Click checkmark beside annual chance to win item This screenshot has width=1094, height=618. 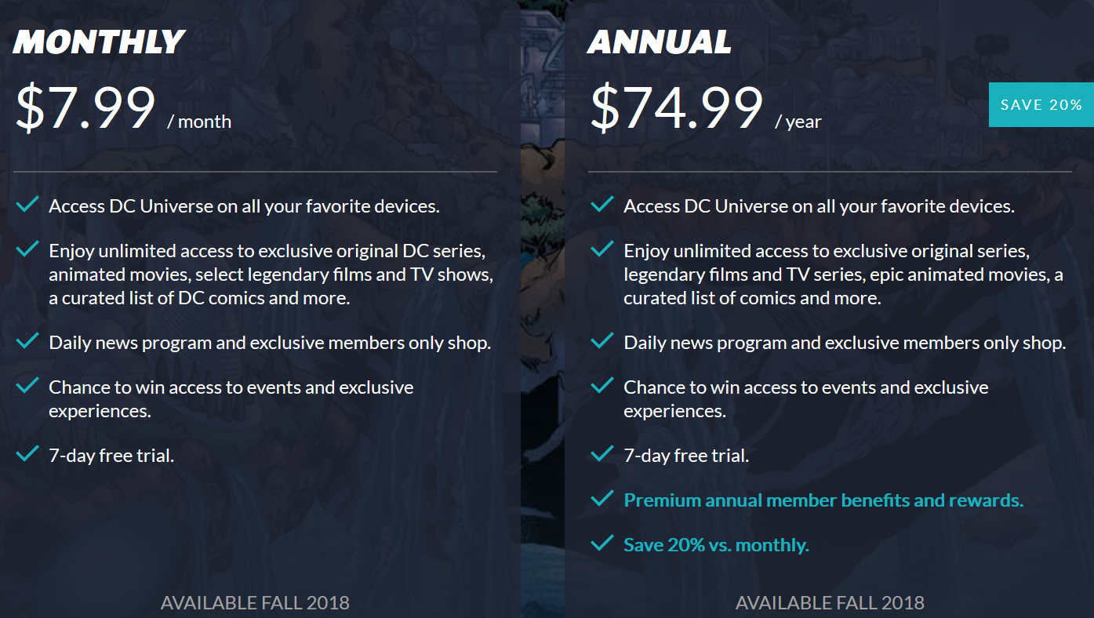(602, 386)
